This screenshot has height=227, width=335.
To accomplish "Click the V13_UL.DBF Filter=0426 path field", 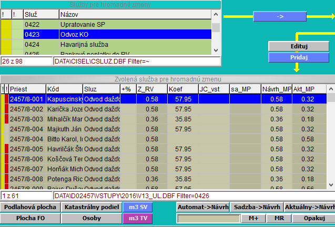I will 194,196.
